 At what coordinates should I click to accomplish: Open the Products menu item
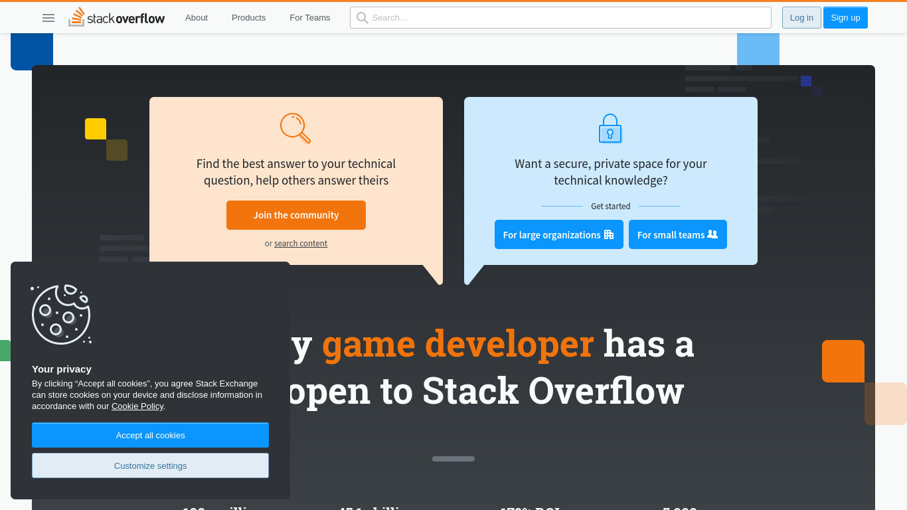(248, 18)
